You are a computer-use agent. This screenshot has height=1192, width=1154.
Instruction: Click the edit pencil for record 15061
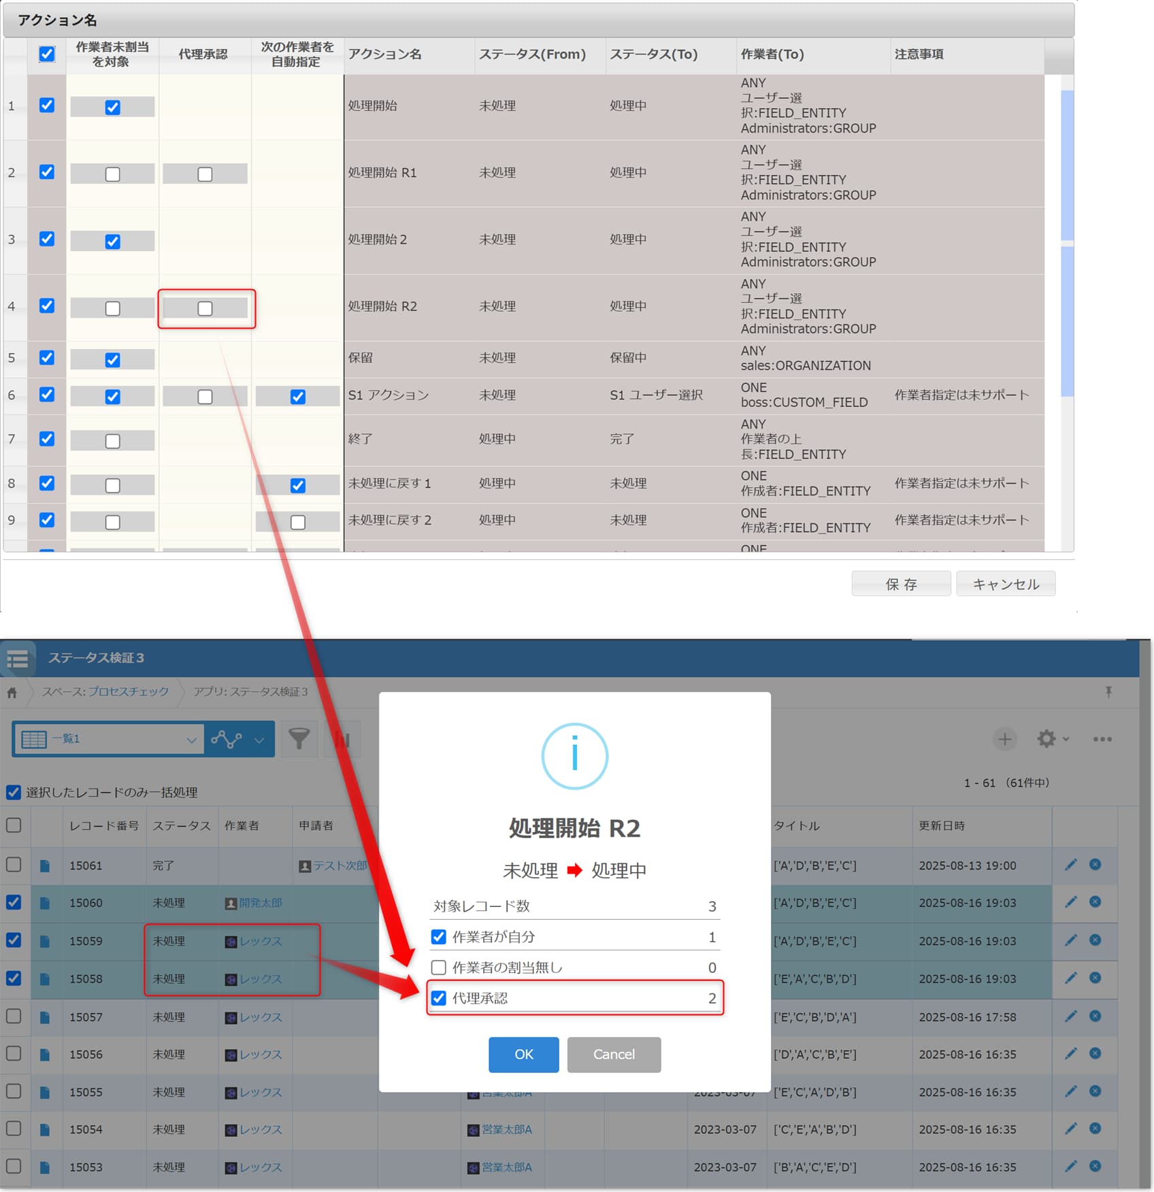coord(1070,865)
